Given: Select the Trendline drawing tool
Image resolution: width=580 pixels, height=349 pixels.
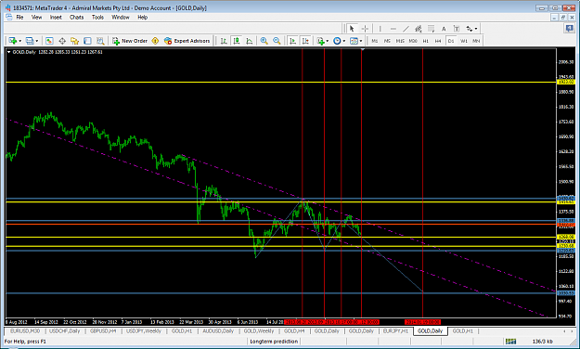Looking at the screenshot, I should (406, 29).
